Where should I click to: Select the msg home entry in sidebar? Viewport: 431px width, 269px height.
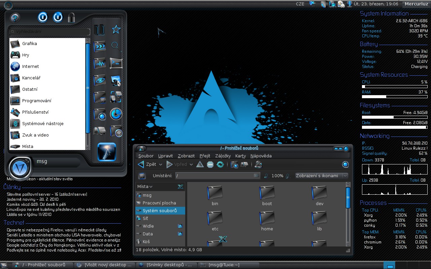[160, 195]
